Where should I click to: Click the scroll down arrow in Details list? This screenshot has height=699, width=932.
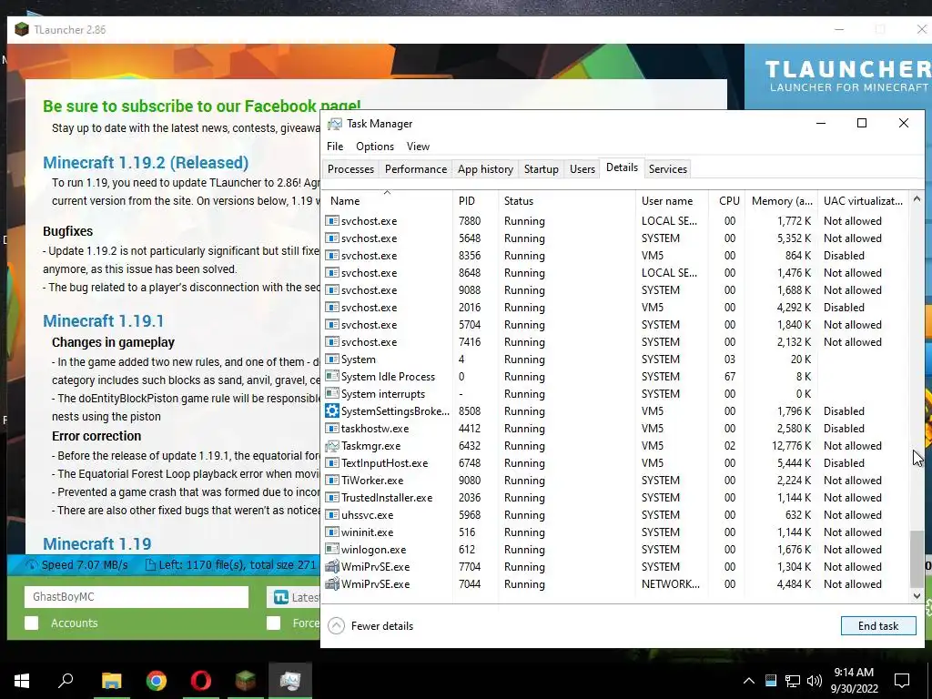click(x=917, y=595)
